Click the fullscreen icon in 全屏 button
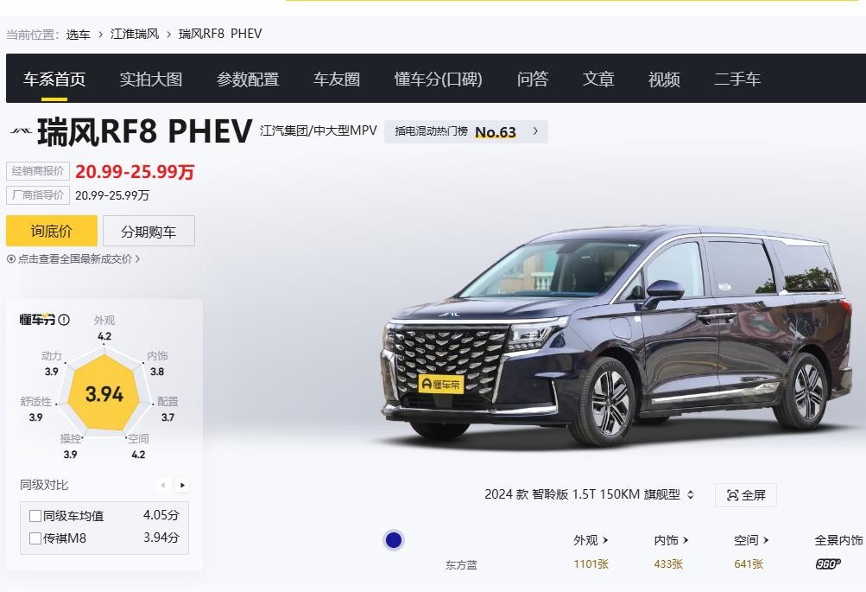The height and width of the screenshot is (592, 866). pos(732,494)
